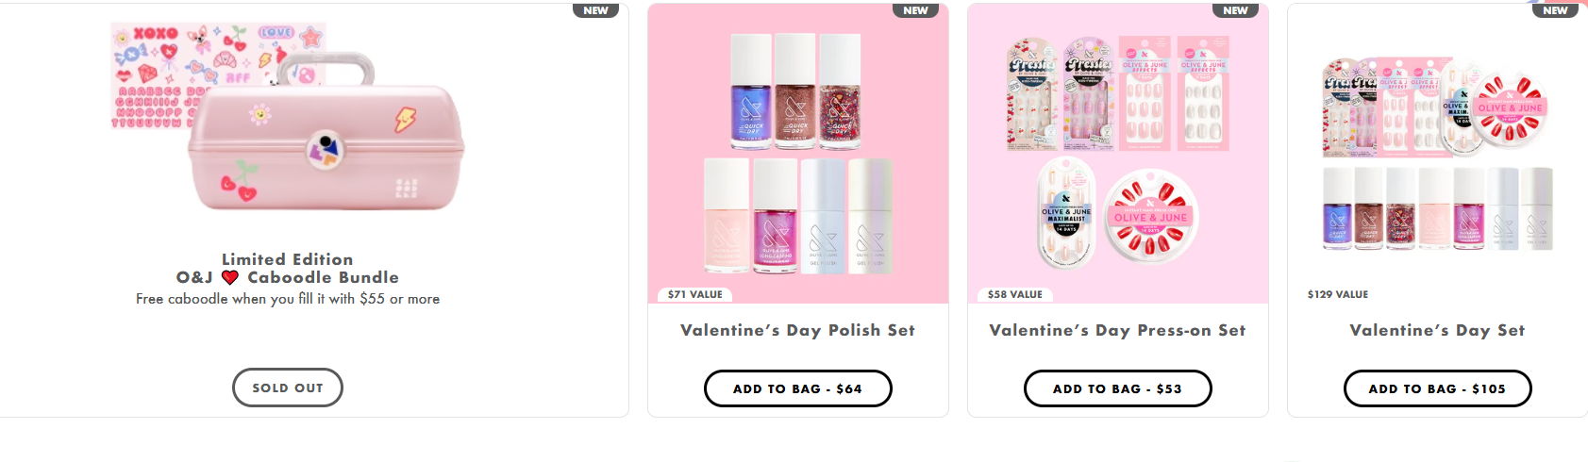
Task: Click the $71 VALUE label
Action: click(x=694, y=294)
